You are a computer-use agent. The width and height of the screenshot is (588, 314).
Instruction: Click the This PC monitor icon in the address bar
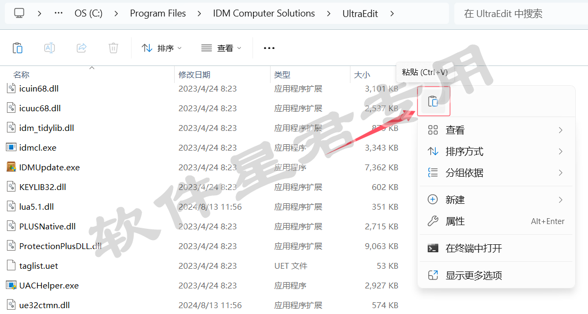tap(19, 13)
